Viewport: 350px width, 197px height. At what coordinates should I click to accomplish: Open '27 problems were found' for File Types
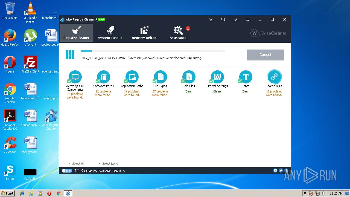click(x=160, y=93)
